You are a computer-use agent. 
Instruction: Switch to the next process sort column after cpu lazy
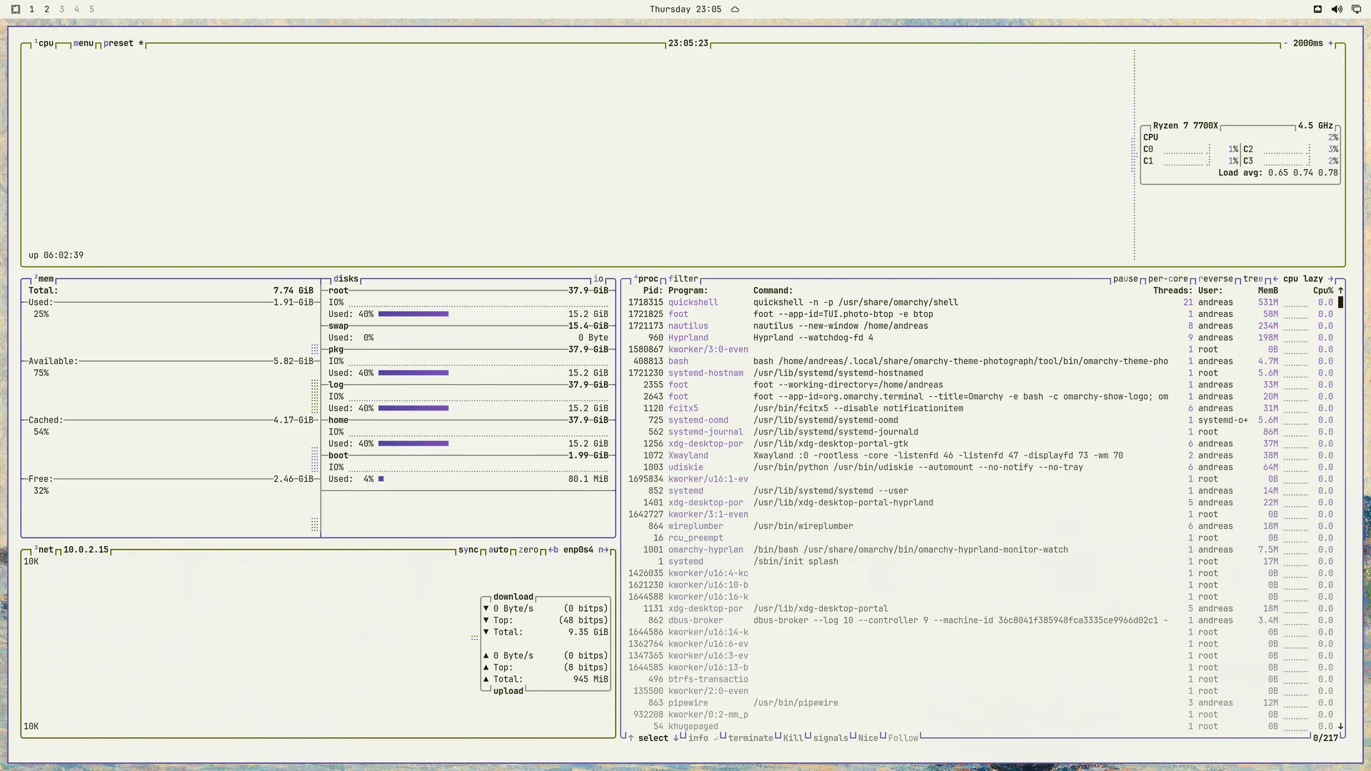click(1331, 279)
